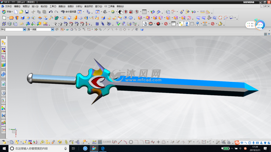271x152 pixels.
Task: Expand the measure toolbar options arrow
Action: [212, 13]
